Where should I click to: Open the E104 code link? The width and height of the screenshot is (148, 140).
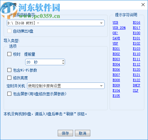(x=116, y=90)
